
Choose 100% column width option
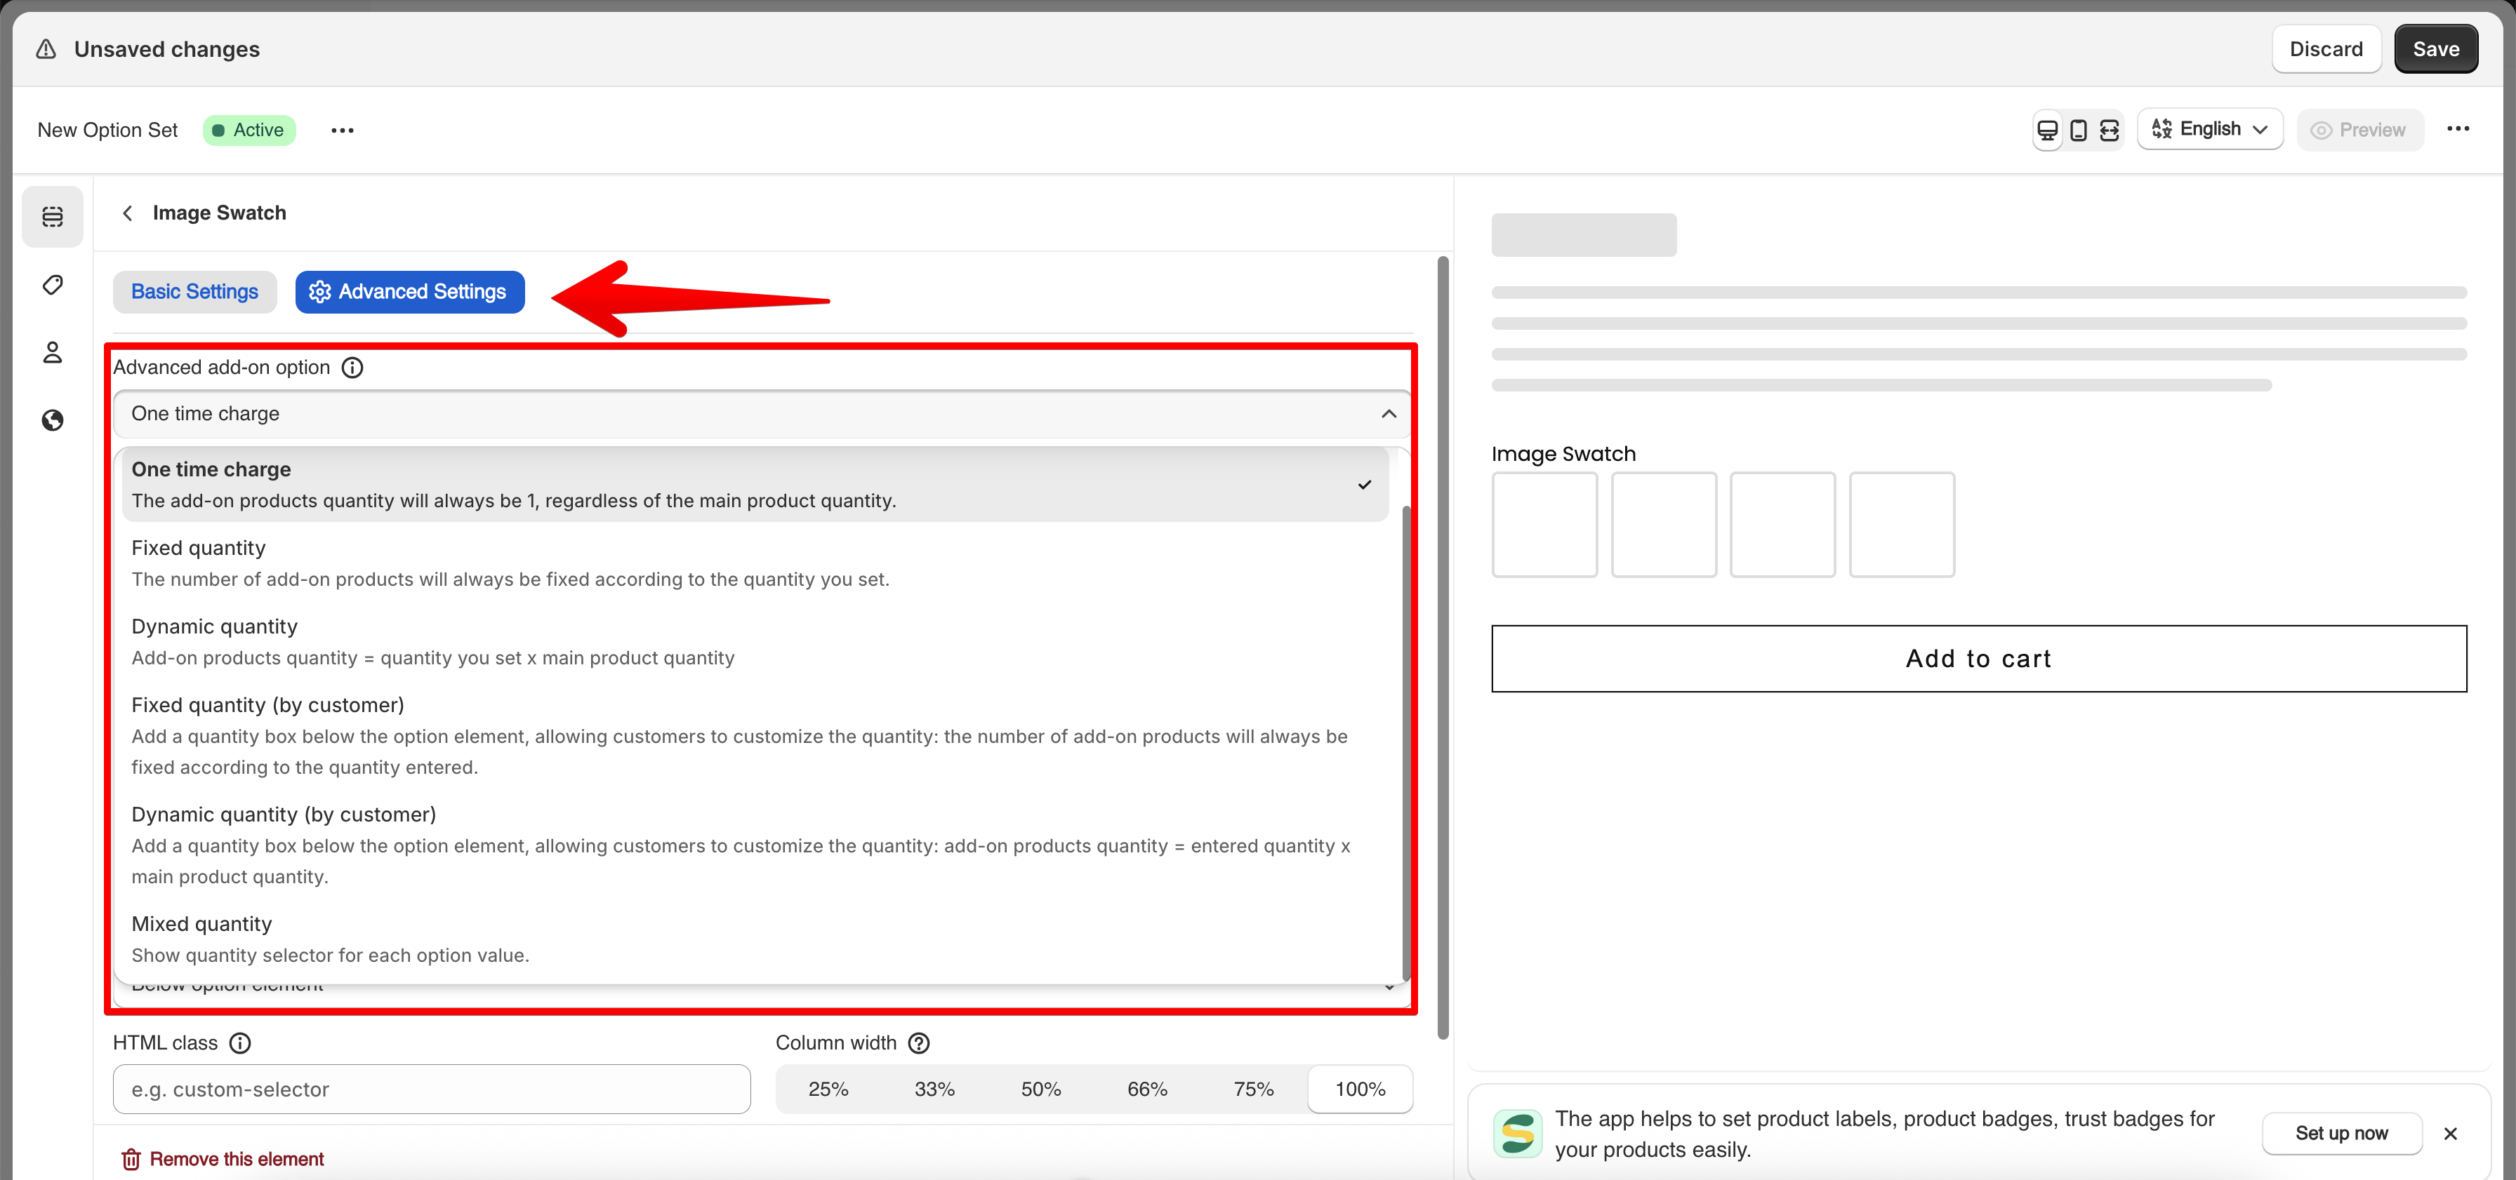click(1360, 1090)
